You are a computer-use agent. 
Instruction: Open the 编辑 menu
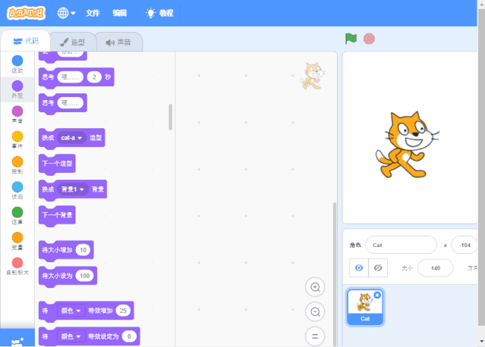click(x=119, y=13)
